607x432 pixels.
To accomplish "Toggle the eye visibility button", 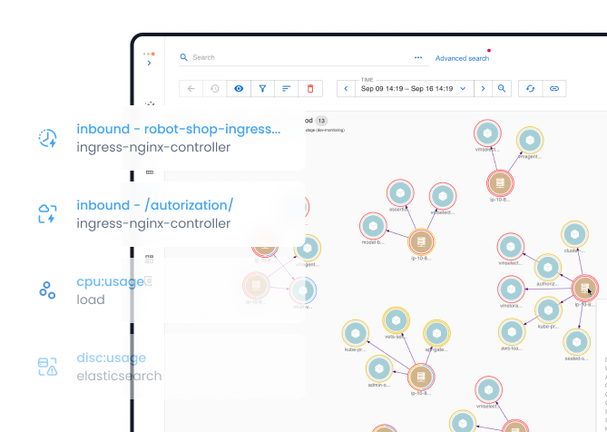I will coord(239,89).
